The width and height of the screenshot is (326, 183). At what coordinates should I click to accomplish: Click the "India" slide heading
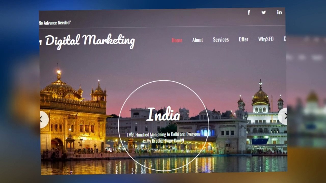point(164,114)
